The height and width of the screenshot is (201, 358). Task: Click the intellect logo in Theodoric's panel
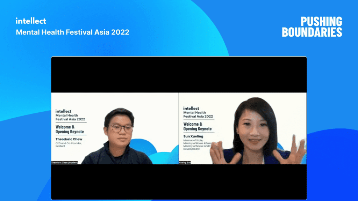tap(63, 111)
